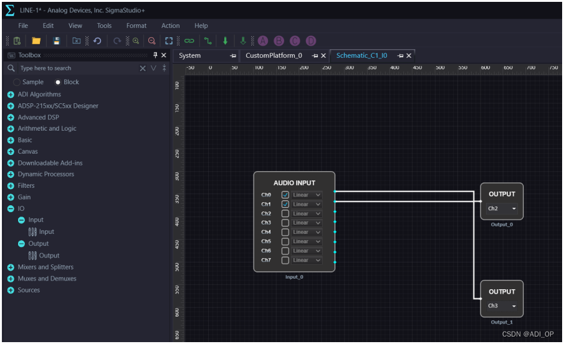Select the Output_1 block title
564x344 pixels.
(x=502, y=292)
